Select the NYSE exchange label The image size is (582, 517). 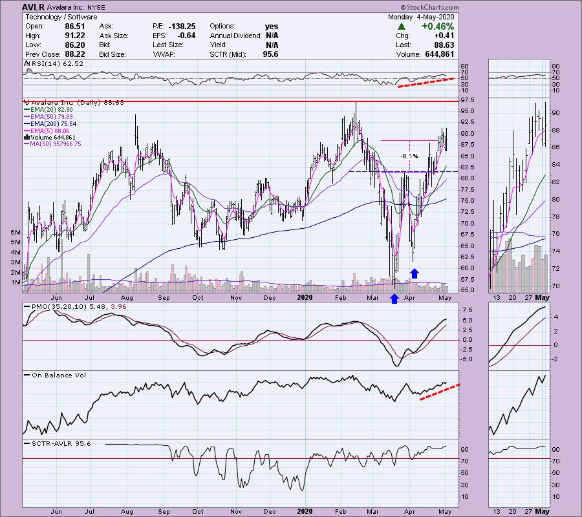coord(96,7)
